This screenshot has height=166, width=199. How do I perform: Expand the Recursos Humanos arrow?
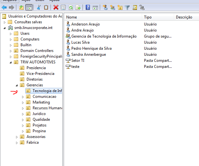(x=23, y=108)
